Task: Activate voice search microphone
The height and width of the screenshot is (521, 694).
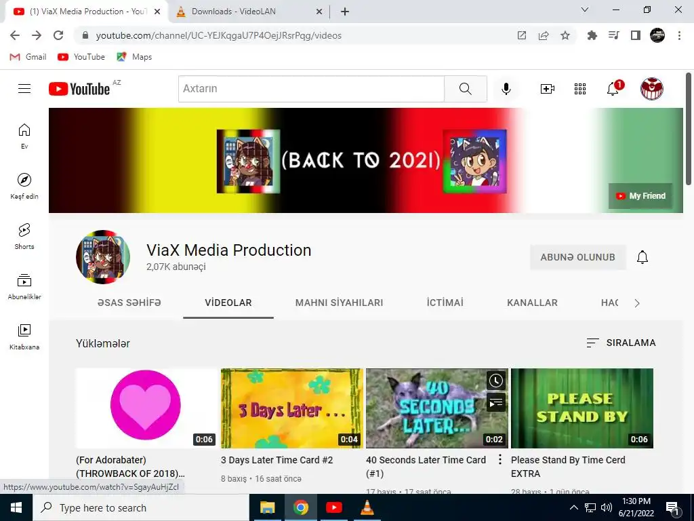Action: coord(506,89)
